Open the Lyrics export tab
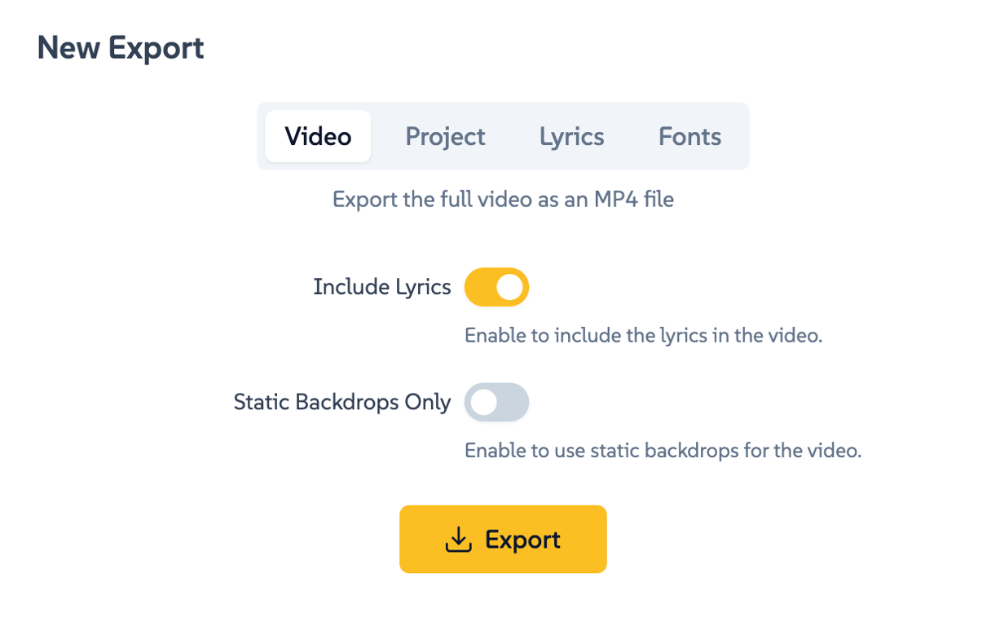The image size is (1000, 626). pos(571,136)
